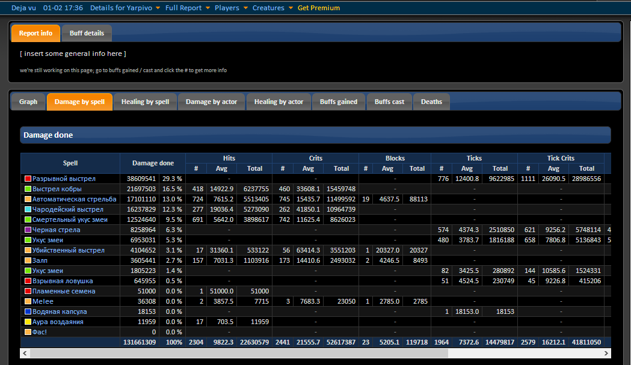Click cyan swatch next to Чародейский выстрел
This screenshot has width=631, height=365.
pyautogui.click(x=28, y=209)
